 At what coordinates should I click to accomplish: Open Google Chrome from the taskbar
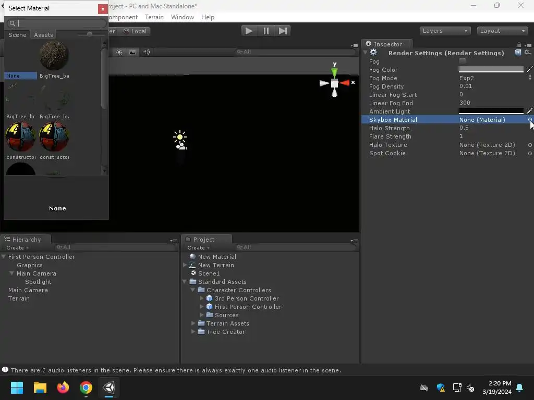click(86, 387)
